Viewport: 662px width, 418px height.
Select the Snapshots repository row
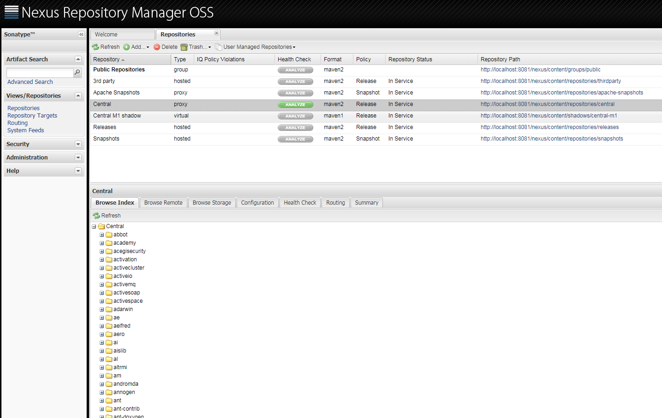click(376, 139)
